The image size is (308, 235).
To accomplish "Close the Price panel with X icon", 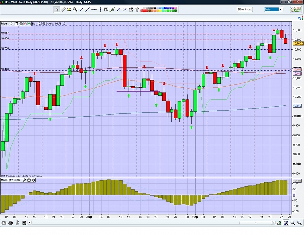I will pos(21,24).
